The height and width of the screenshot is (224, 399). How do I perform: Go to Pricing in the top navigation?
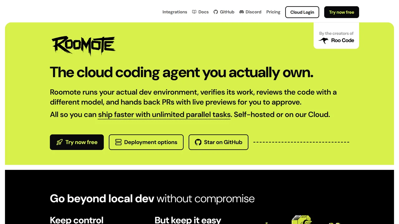tap(273, 12)
